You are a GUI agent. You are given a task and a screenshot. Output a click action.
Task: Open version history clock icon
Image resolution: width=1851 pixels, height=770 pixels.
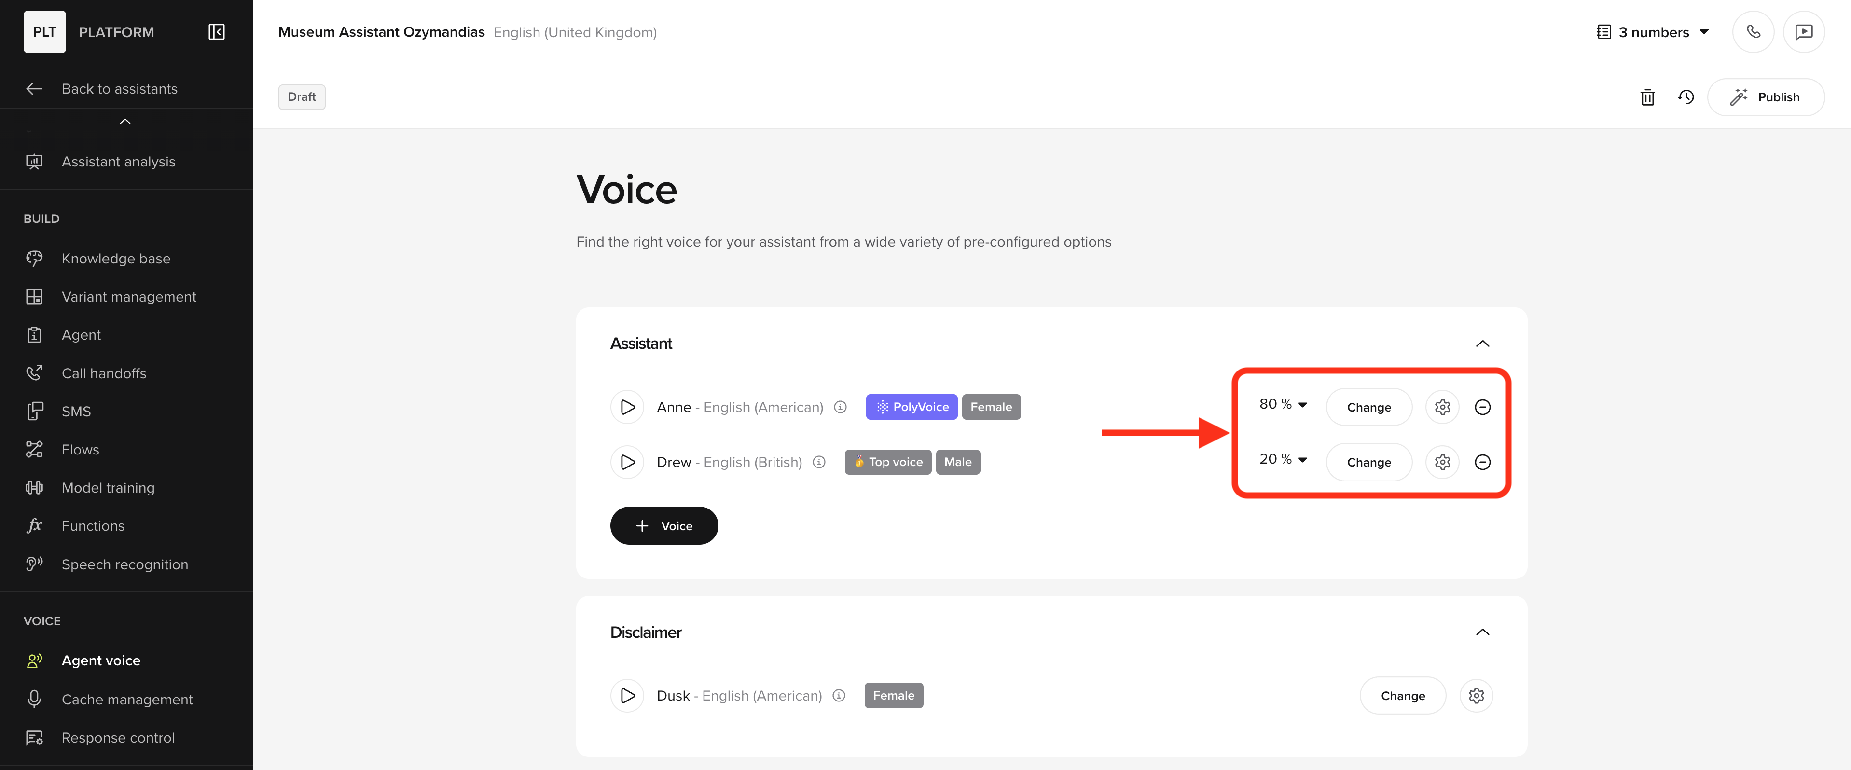1685,97
